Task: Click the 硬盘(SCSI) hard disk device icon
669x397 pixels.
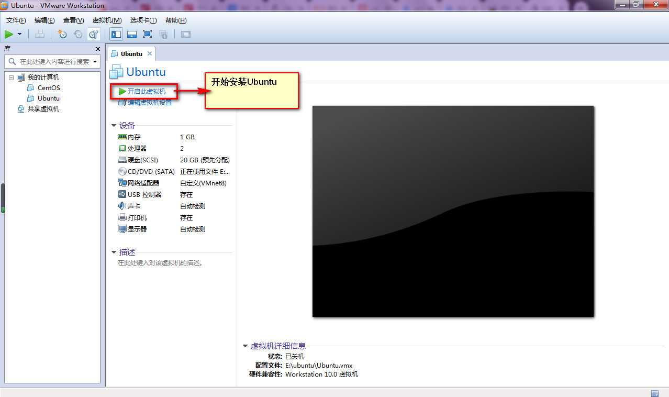Action: [x=122, y=160]
